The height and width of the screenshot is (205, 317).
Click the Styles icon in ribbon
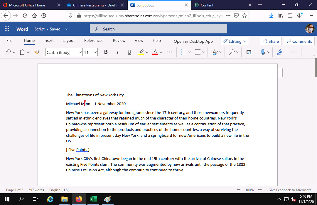click(x=215, y=52)
